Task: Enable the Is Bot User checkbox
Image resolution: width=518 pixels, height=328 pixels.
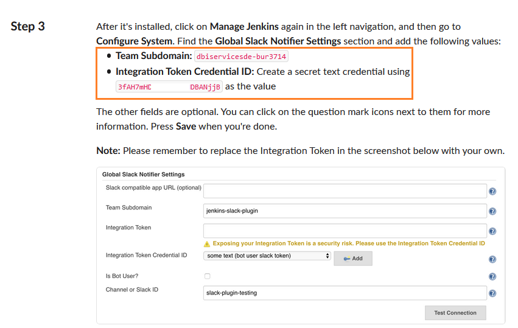Action: pyautogui.click(x=207, y=276)
